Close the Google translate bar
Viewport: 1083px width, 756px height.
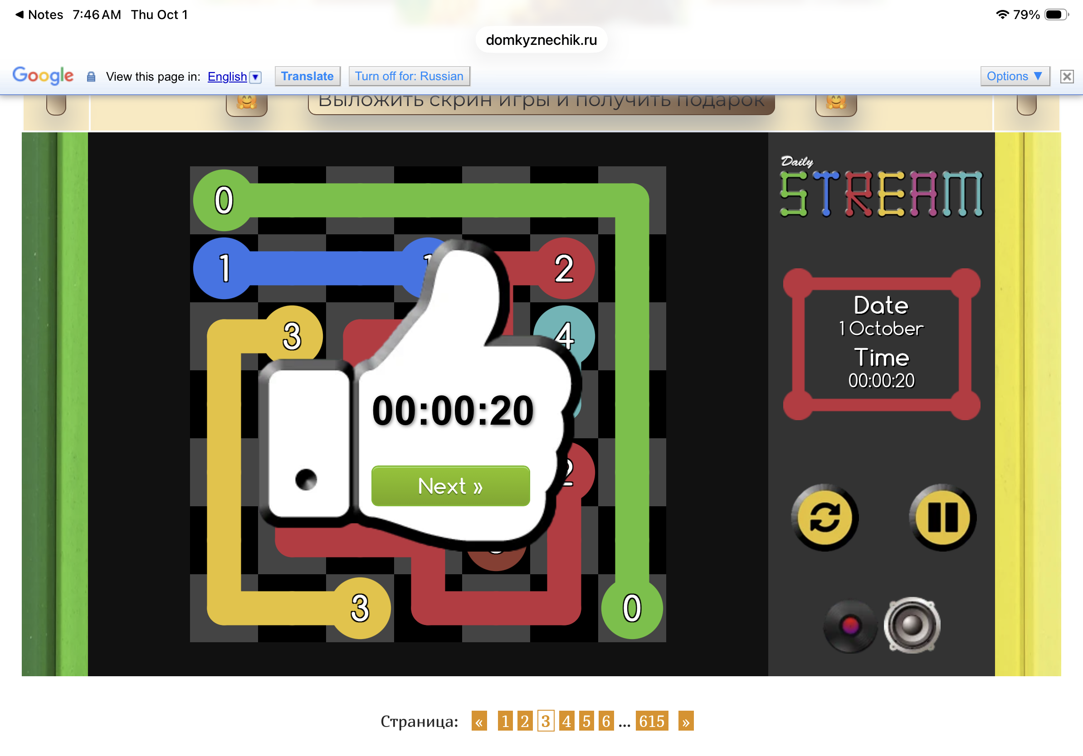click(1067, 76)
